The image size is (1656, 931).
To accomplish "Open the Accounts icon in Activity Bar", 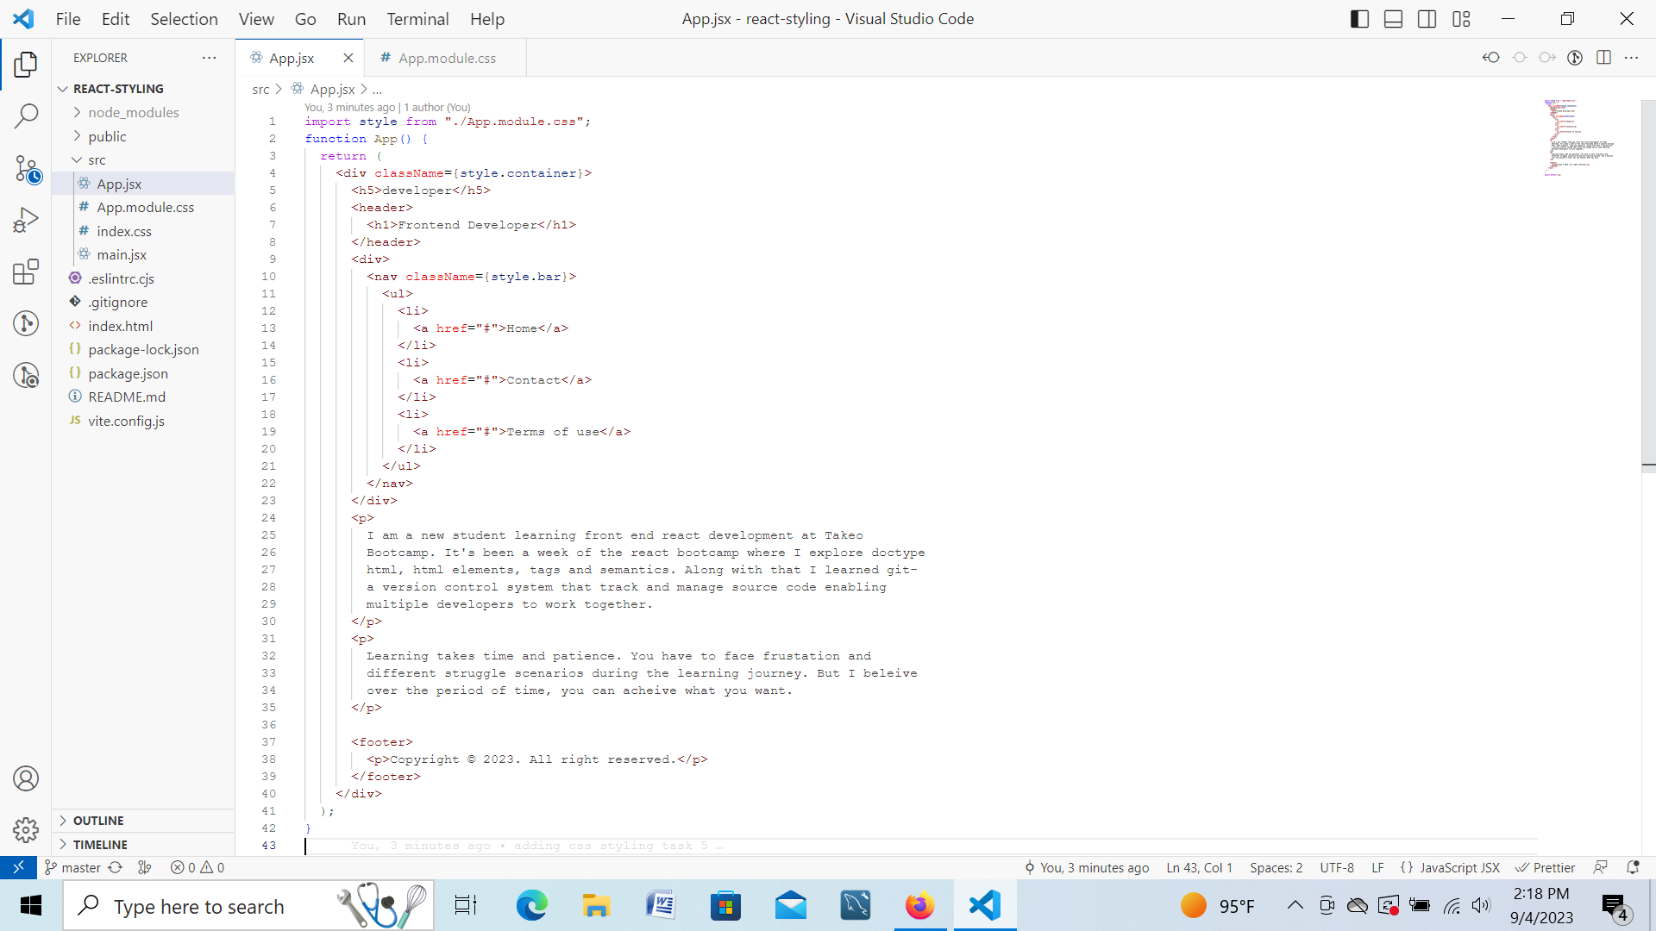I will tap(26, 778).
